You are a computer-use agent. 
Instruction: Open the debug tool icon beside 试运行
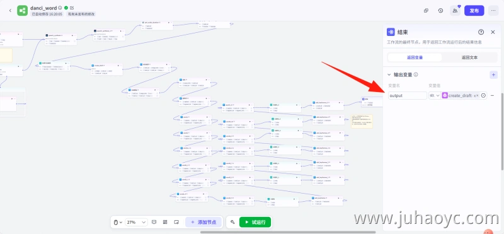[x=232, y=222]
